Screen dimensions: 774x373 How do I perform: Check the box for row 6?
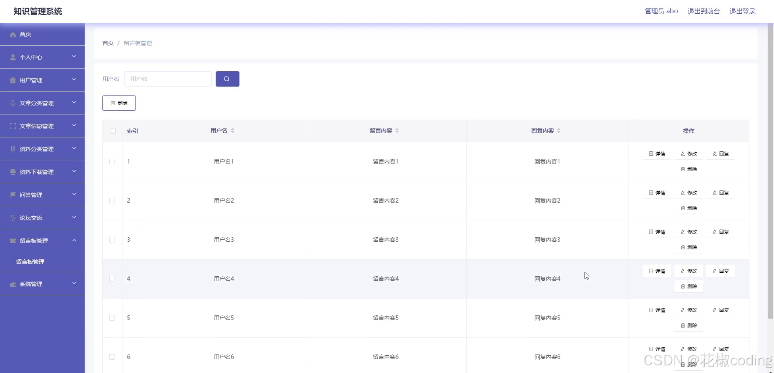coord(112,357)
